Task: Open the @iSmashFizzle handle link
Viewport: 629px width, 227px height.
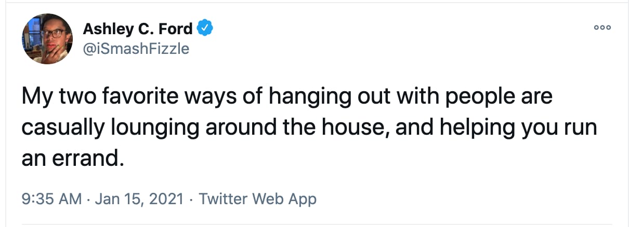Action: [x=136, y=49]
